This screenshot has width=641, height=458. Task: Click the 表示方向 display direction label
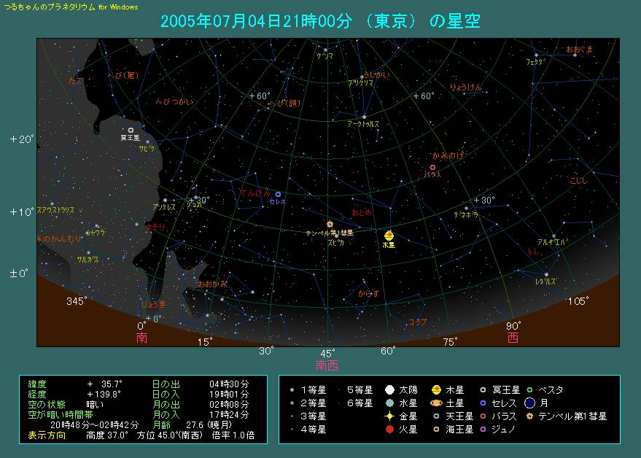pyautogui.click(x=47, y=435)
